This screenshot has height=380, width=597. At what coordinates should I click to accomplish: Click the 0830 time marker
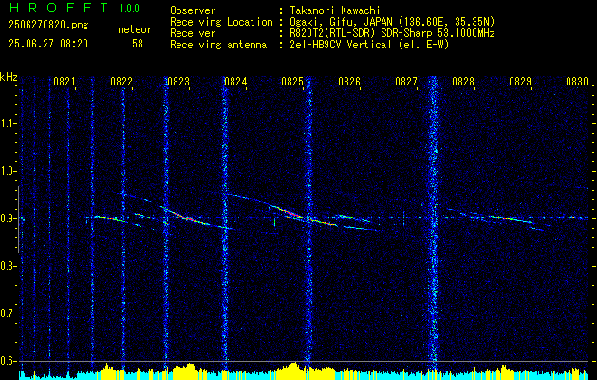point(577,82)
